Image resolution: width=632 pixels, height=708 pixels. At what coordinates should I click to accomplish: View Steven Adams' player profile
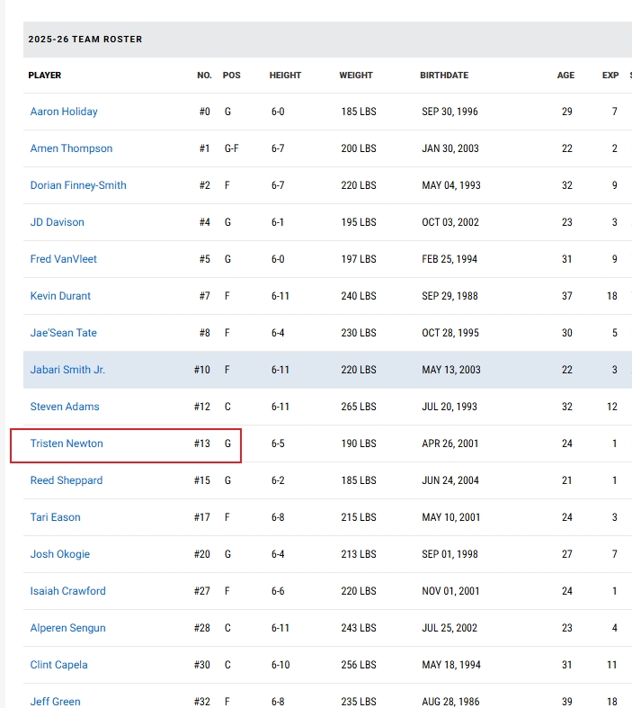coord(65,407)
